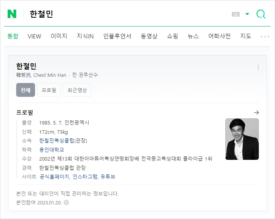The height and width of the screenshot is (219, 275).
Task: Show more search tabs via ellipsis
Action: point(265,36)
